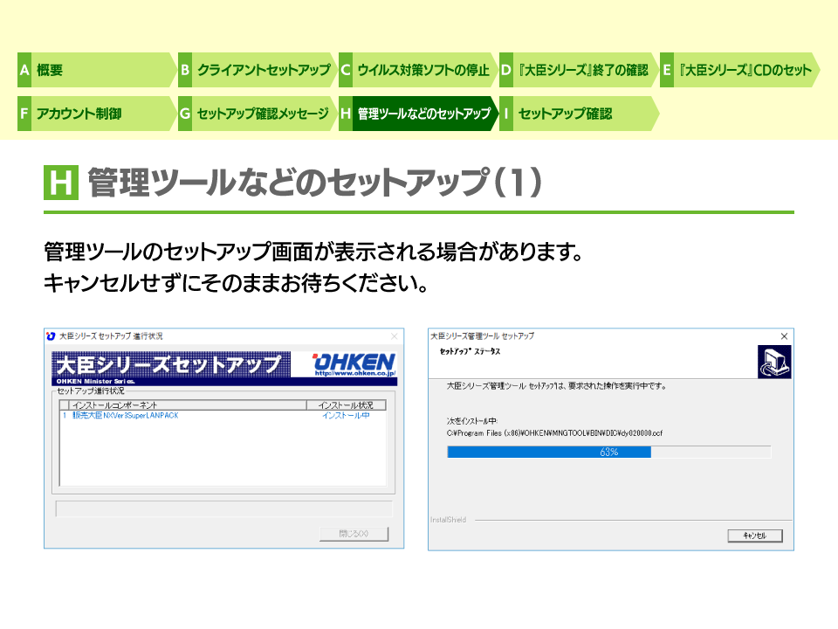
Task: Click the empty status field below the component list
Action: (224, 508)
